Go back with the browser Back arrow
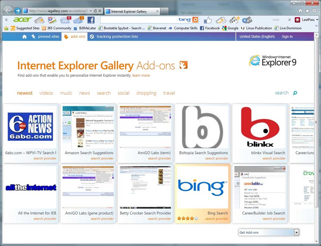Screen dimensions: 321x246 coord(8,11)
